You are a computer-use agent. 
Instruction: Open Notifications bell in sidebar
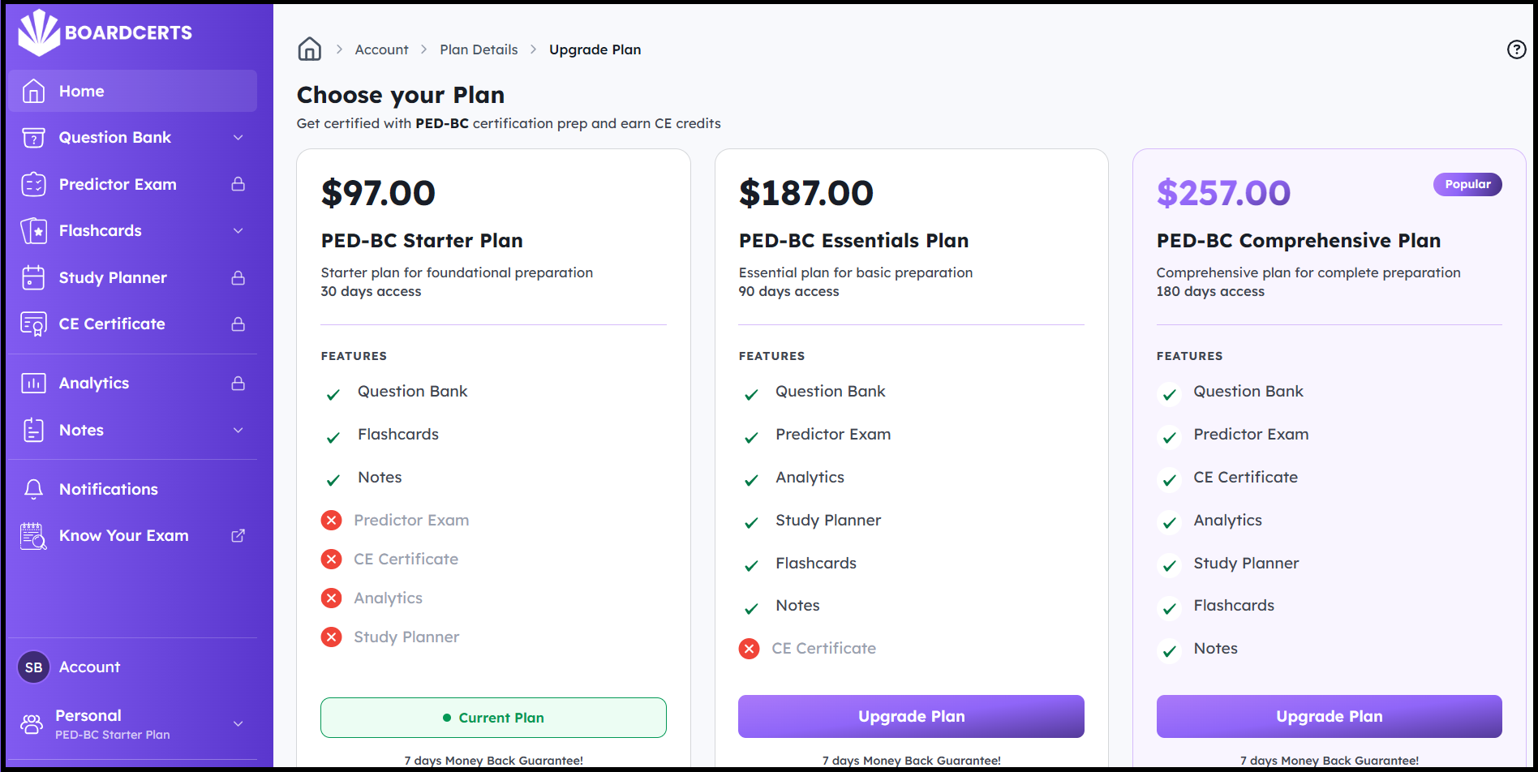coord(33,489)
